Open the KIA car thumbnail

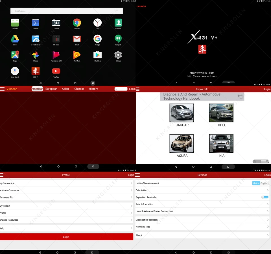coord(221,143)
